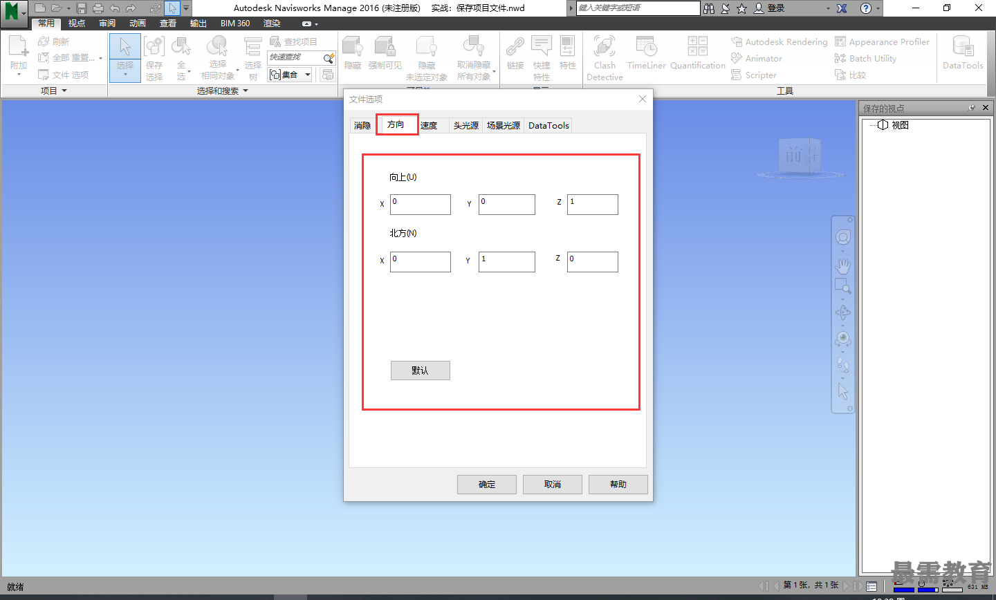Switch to the 渲染 ribbon tab

tap(272, 24)
